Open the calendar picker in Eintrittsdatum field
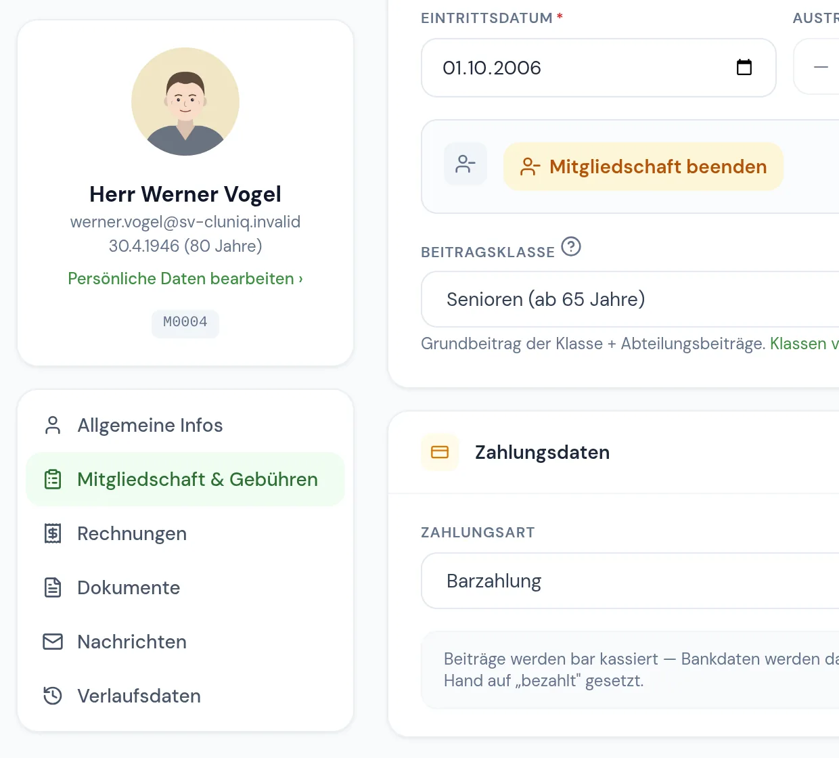 pos(744,67)
